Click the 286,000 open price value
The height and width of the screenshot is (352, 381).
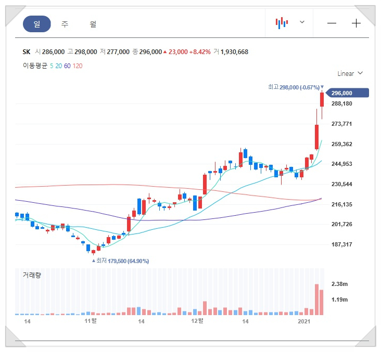(53, 52)
